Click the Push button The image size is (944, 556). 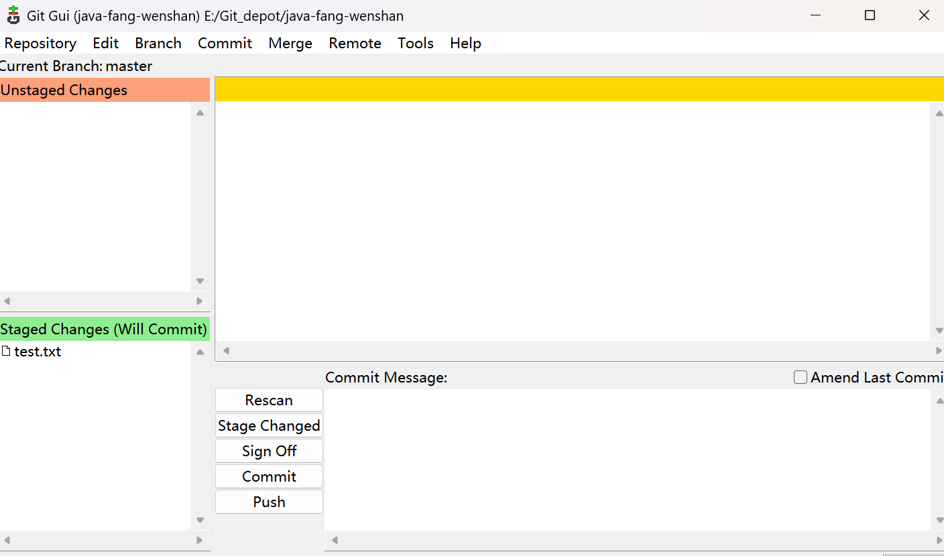pos(269,502)
